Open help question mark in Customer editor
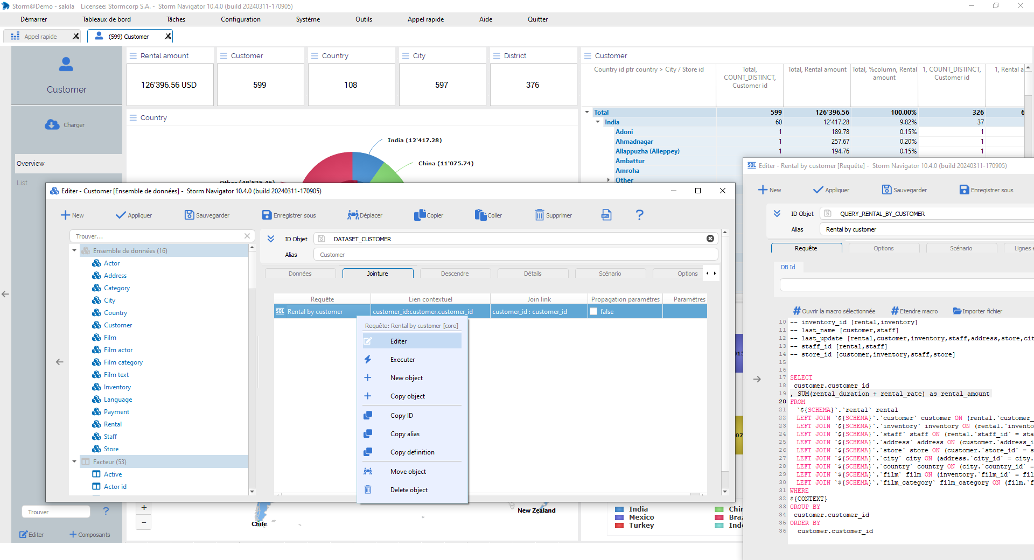The width and height of the screenshot is (1034, 560). pos(639,215)
